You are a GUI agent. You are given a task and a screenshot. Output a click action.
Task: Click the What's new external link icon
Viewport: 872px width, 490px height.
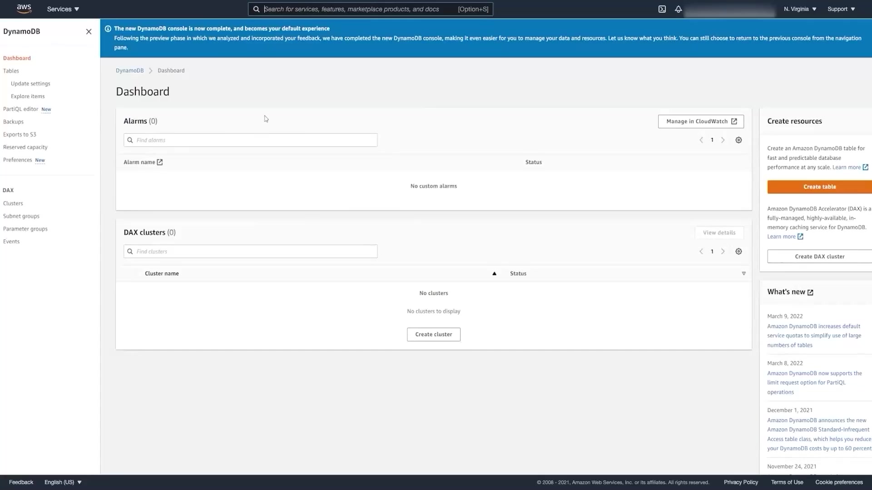[x=811, y=293]
